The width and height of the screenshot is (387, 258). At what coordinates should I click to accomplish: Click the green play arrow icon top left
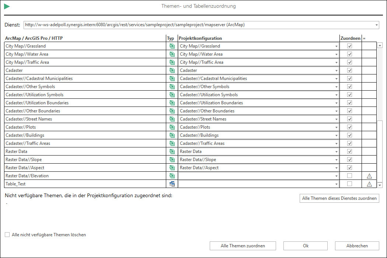point(7,6)
